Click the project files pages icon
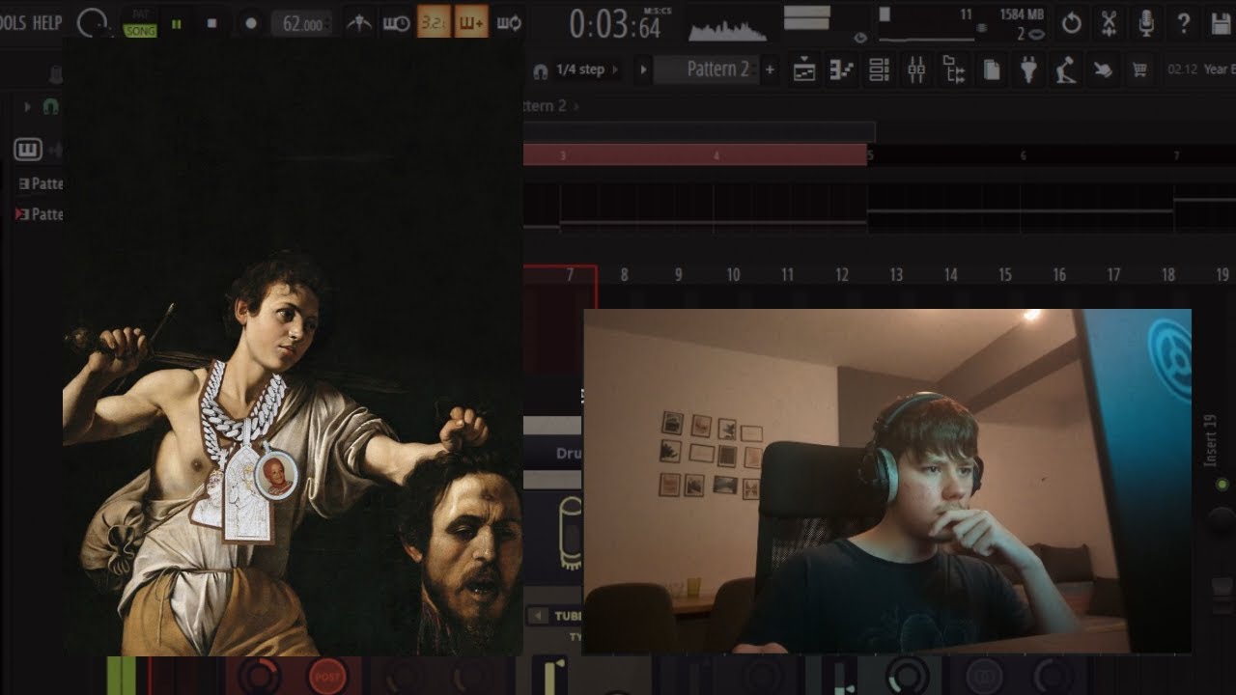This screenshot has height=695, width=1236. coord(991,69)
